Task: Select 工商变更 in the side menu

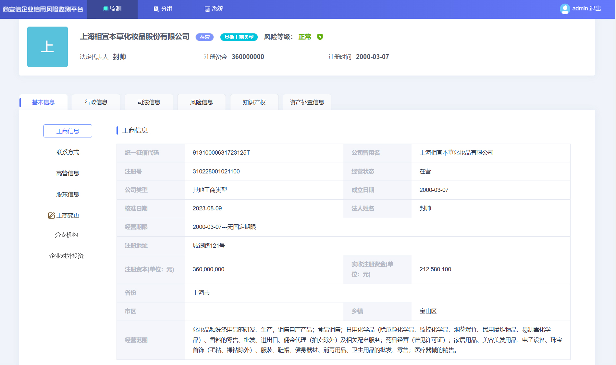Action: (x=68, y=216)
